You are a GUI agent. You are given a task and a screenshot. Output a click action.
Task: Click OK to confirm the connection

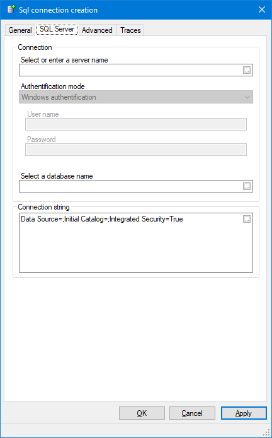pos(142,413)
